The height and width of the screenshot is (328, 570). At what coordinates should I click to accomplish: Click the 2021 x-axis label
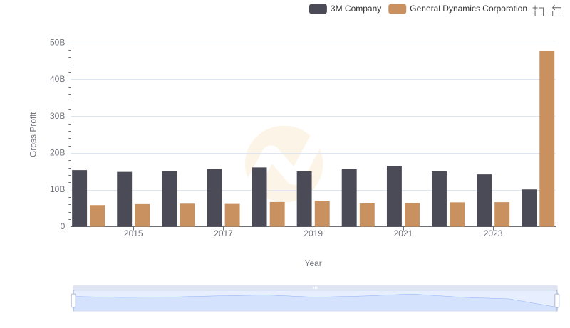pos(403,233)
